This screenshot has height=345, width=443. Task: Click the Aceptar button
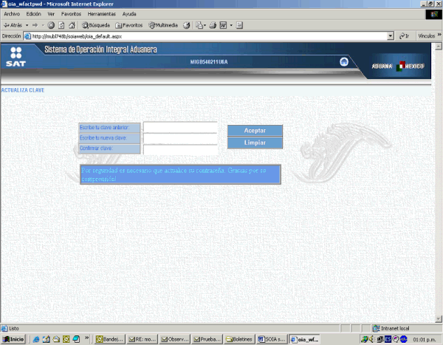coord(255,131)
